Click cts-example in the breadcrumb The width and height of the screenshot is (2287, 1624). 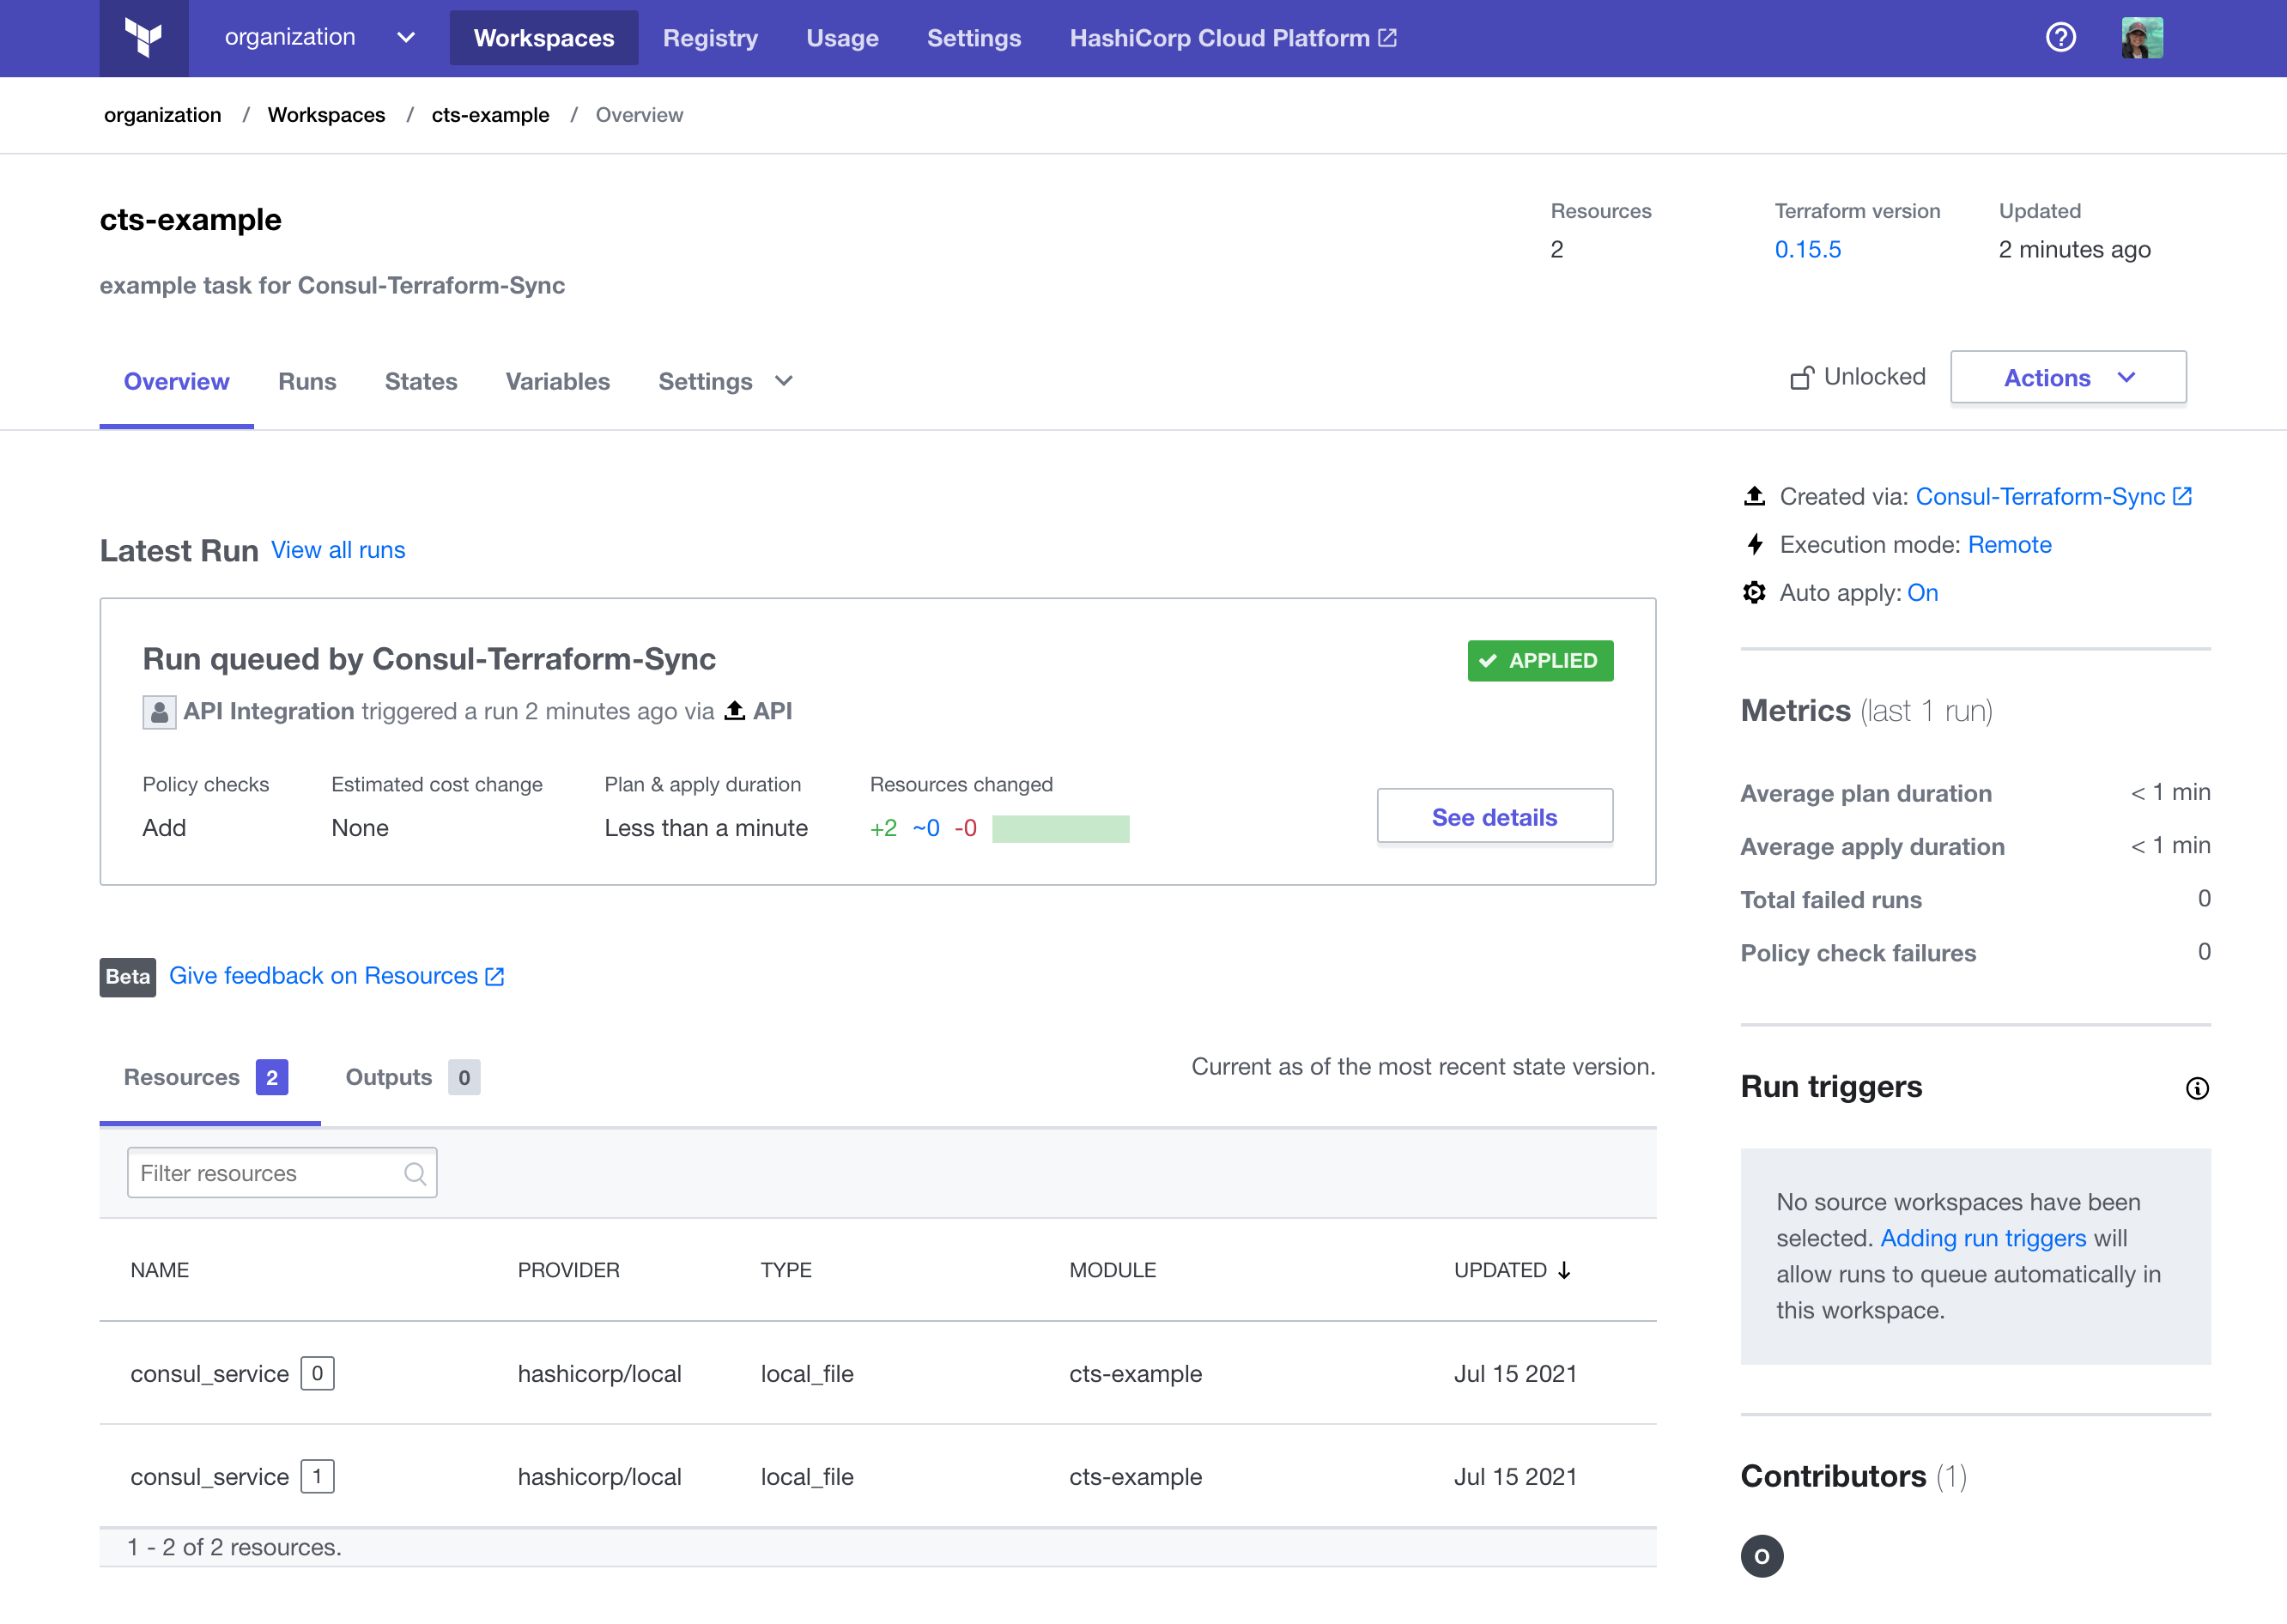click(x=491, y=115)
